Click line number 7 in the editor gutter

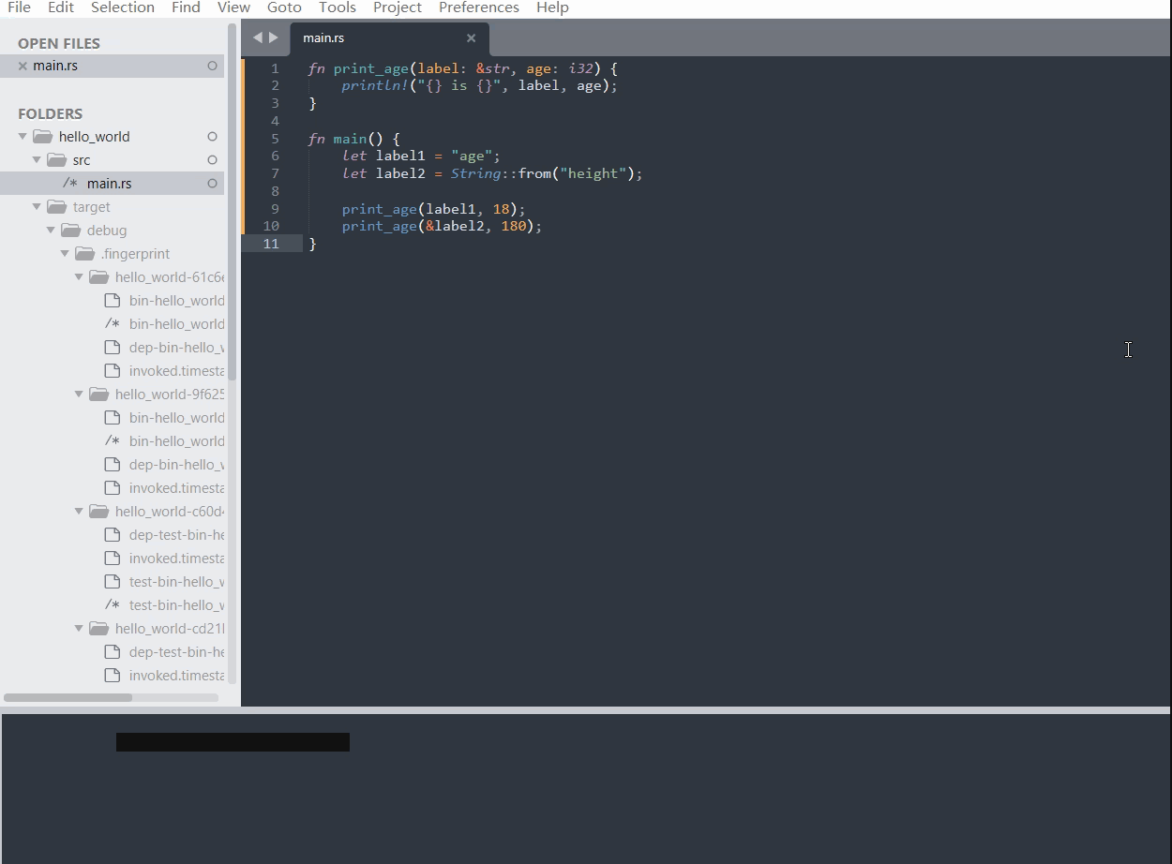coord(275,173)
